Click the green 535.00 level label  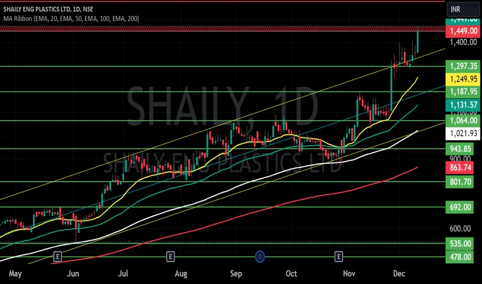click(460, 244)
